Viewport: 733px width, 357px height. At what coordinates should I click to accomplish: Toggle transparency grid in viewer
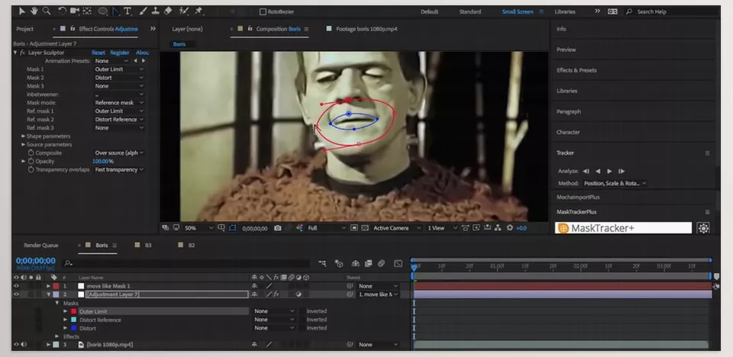pyautogui.click(x=365, y=228)
